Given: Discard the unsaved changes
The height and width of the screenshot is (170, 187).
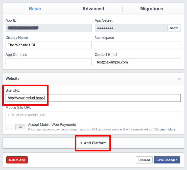Looking at the screenshot, I should (144, 160).
